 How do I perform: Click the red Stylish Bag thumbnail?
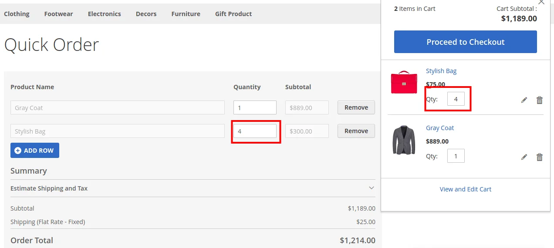pyautogui.click(x=404, y=82)
